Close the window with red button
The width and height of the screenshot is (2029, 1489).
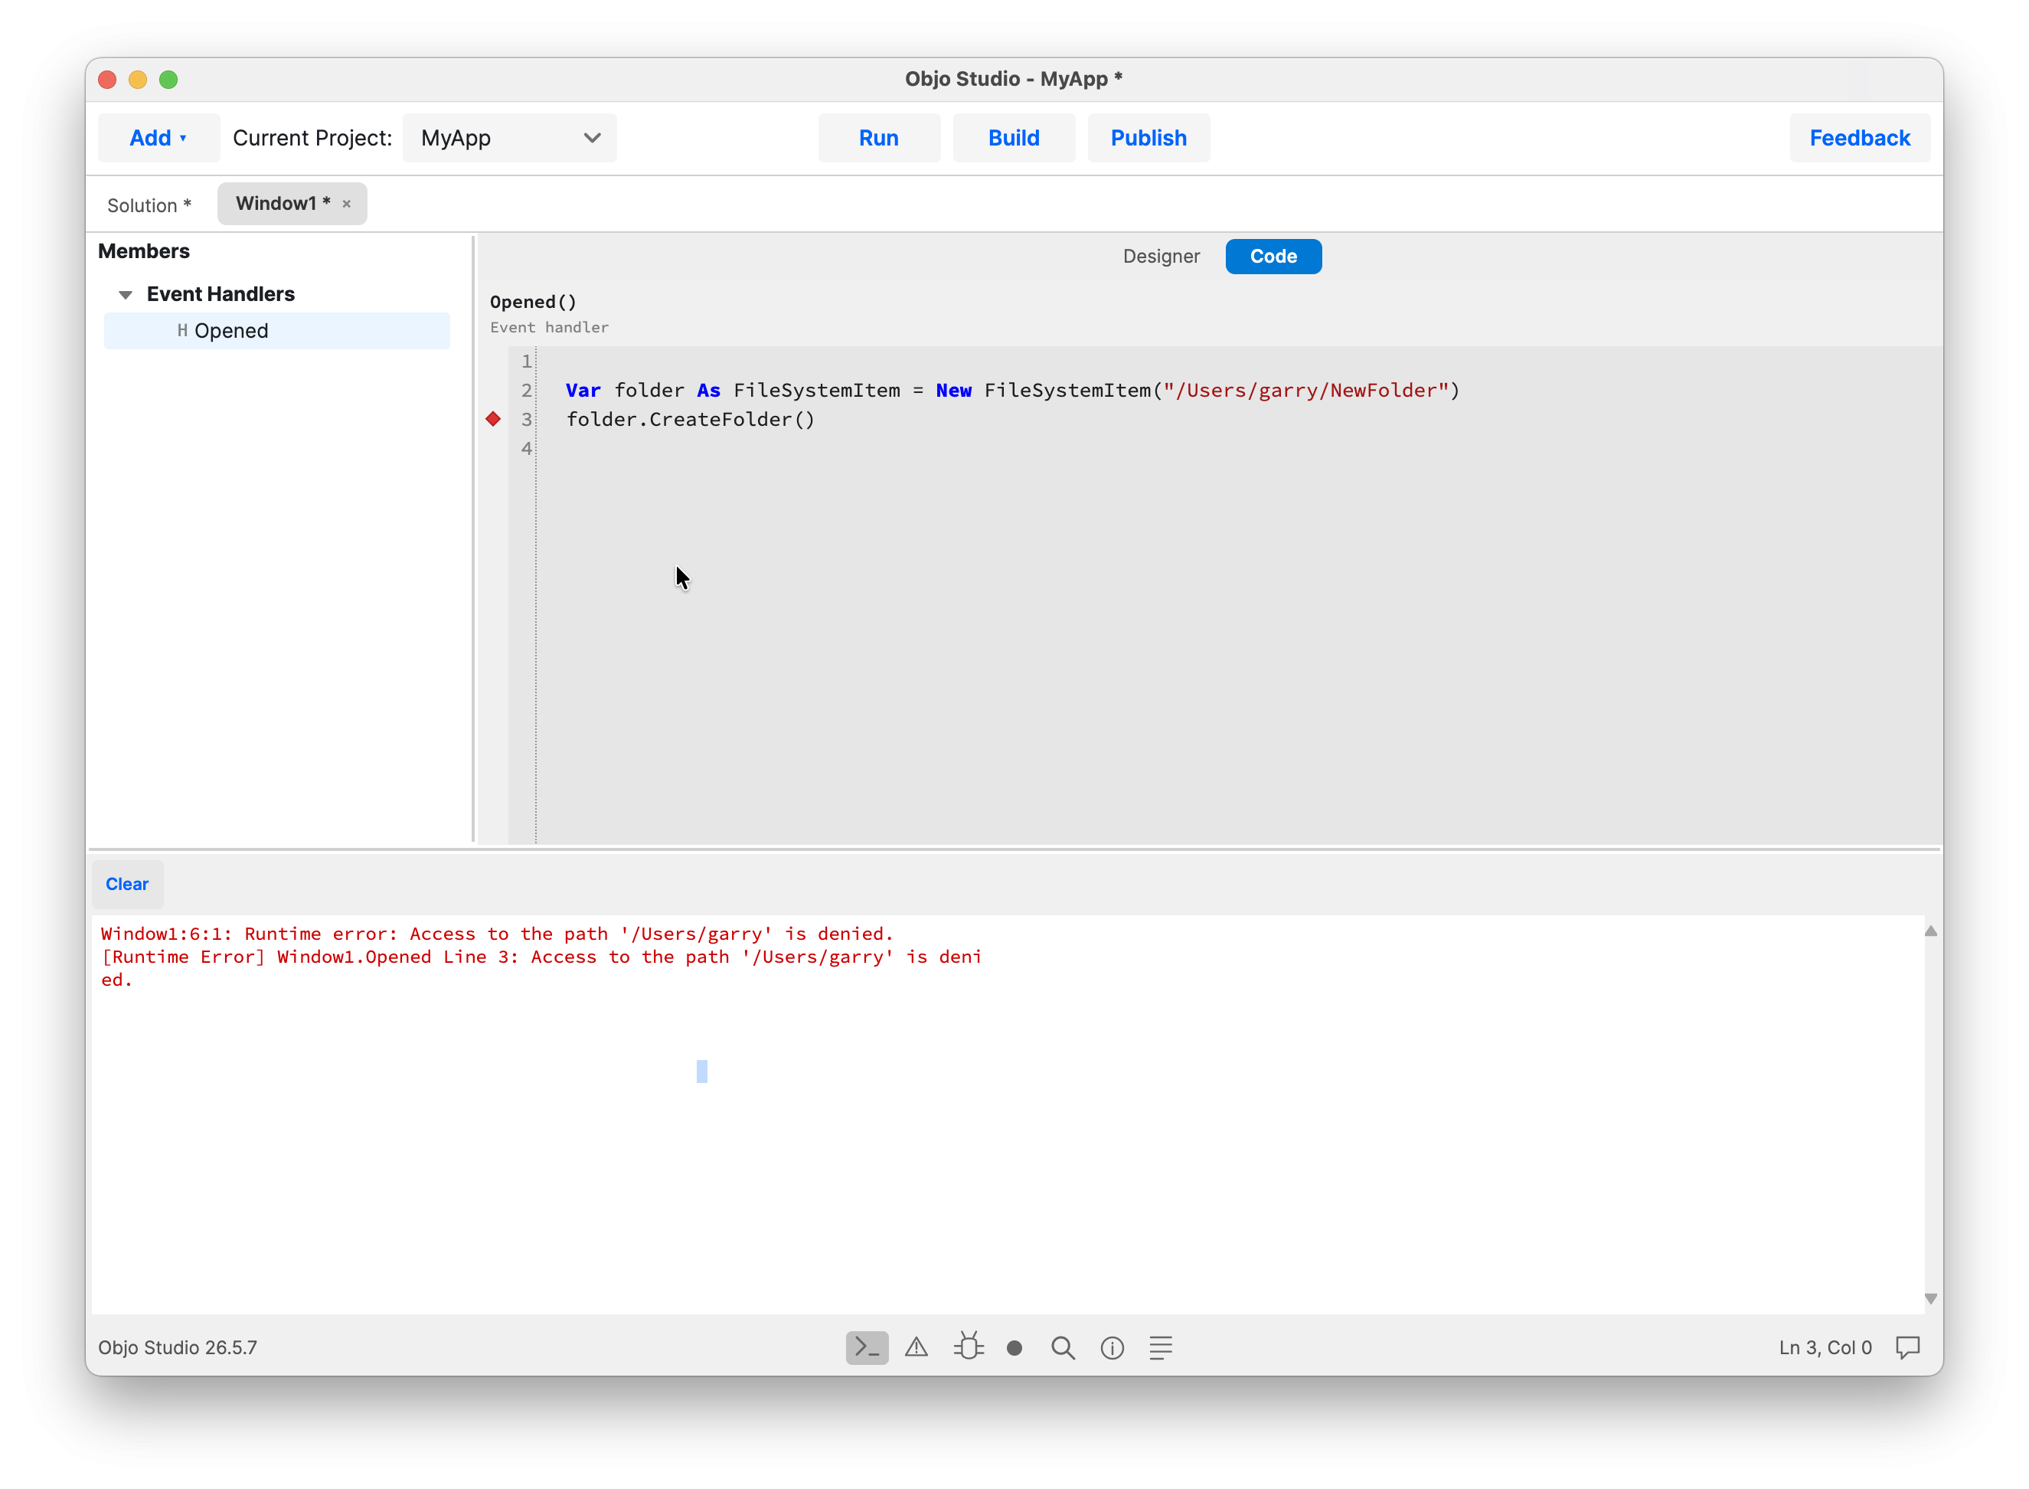107,80
